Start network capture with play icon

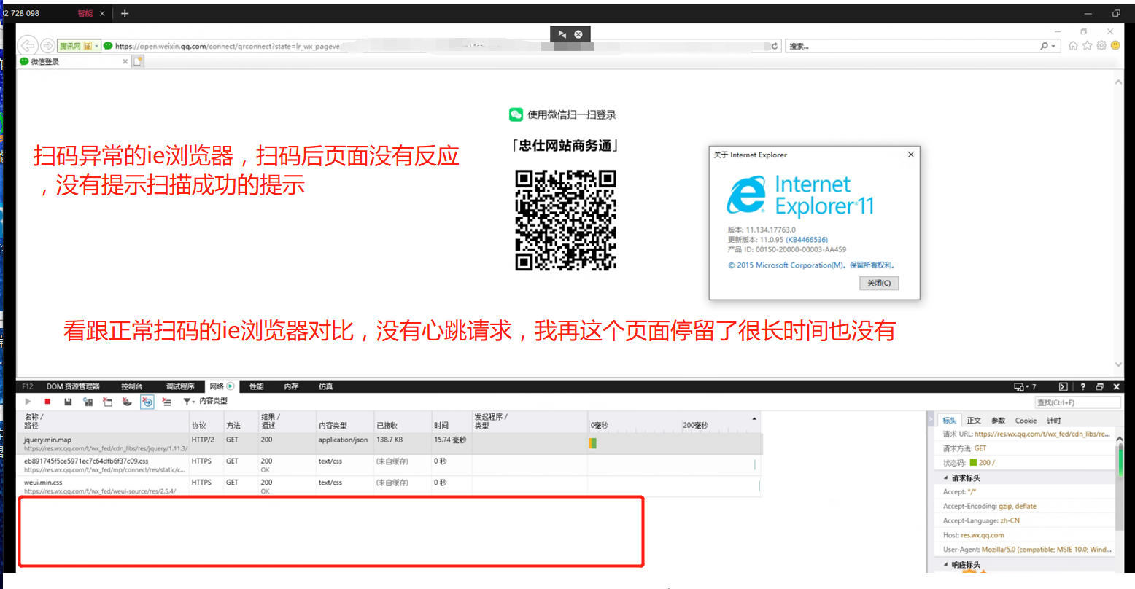point(28,402)
